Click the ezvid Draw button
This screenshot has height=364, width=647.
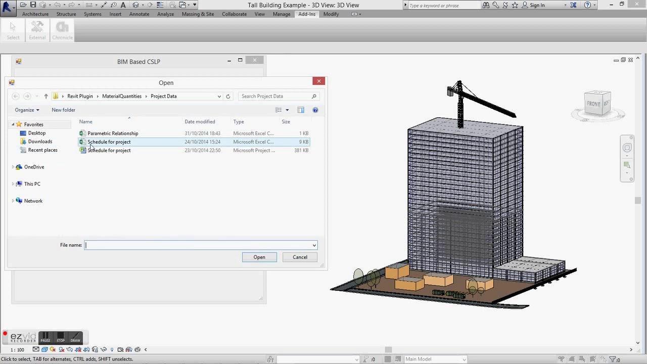click(75, 337)
